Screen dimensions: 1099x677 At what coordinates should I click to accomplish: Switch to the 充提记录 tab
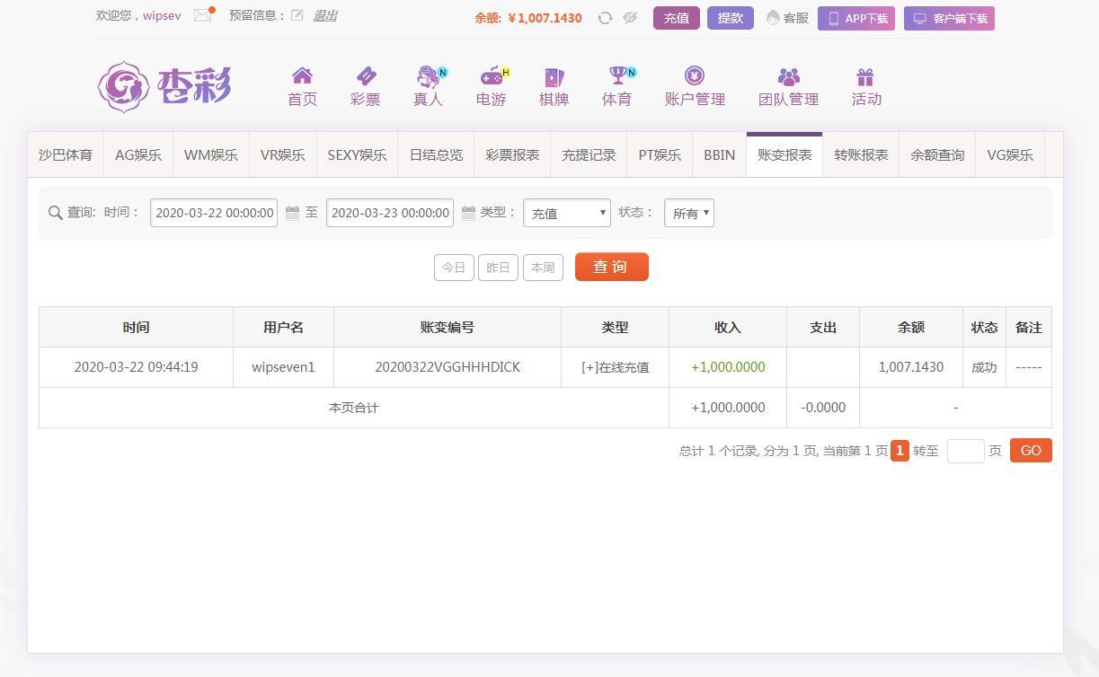589,155
